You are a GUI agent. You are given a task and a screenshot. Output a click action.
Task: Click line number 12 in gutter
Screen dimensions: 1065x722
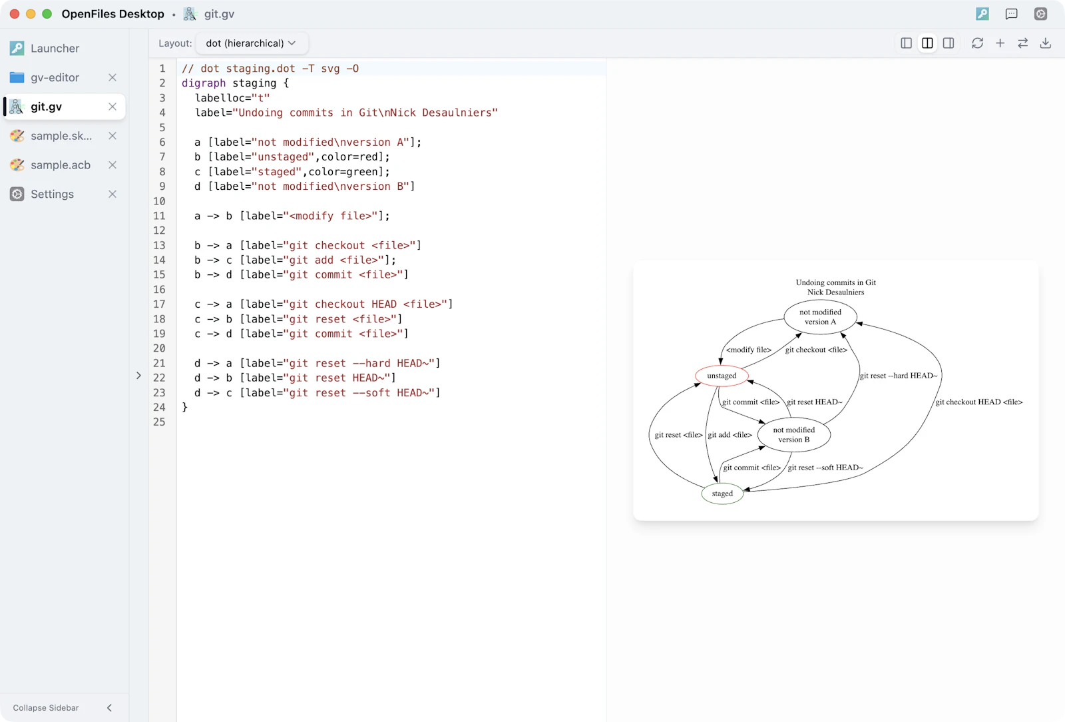[159, 230]
